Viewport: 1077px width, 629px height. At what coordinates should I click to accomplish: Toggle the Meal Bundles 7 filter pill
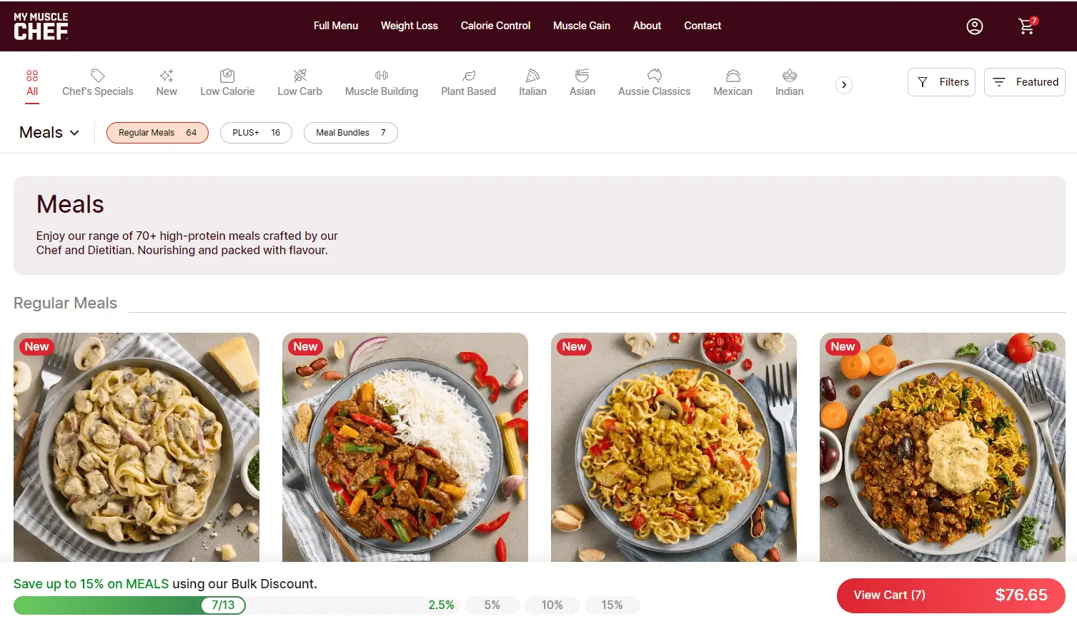(350, 133)
